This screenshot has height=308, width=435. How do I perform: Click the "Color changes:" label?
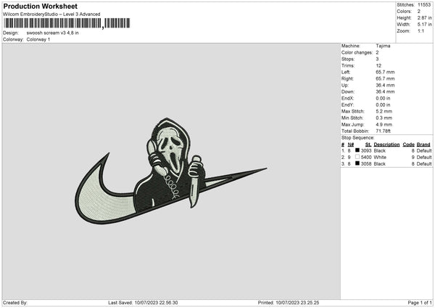pyautogui.click(x=357, y=52)
